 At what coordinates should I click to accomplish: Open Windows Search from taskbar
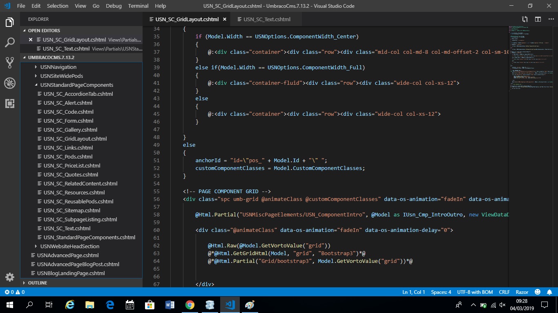(x=29, y=305)
